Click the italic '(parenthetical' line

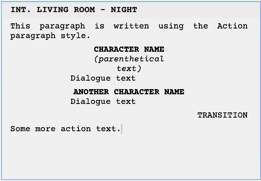[x=129, y=59]
